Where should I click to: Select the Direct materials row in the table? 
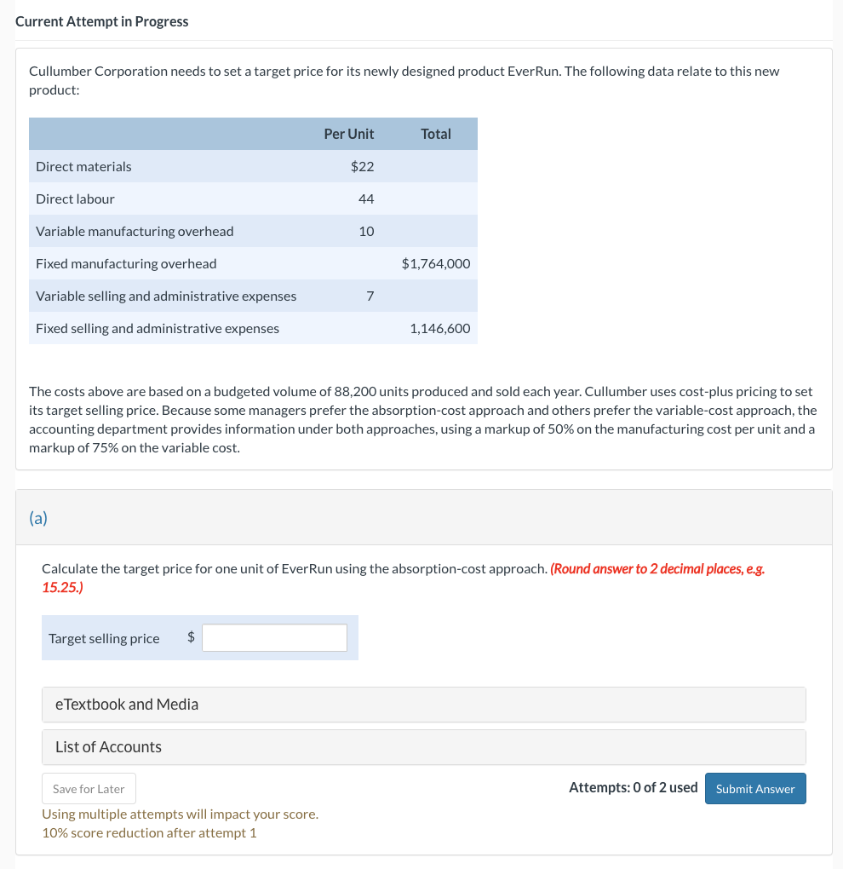pos(83,166)
